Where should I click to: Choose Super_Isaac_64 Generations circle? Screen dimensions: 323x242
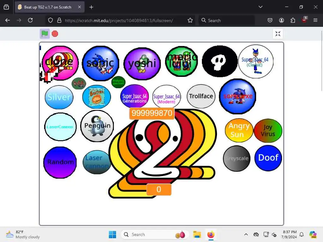click(x=134, y=96)
